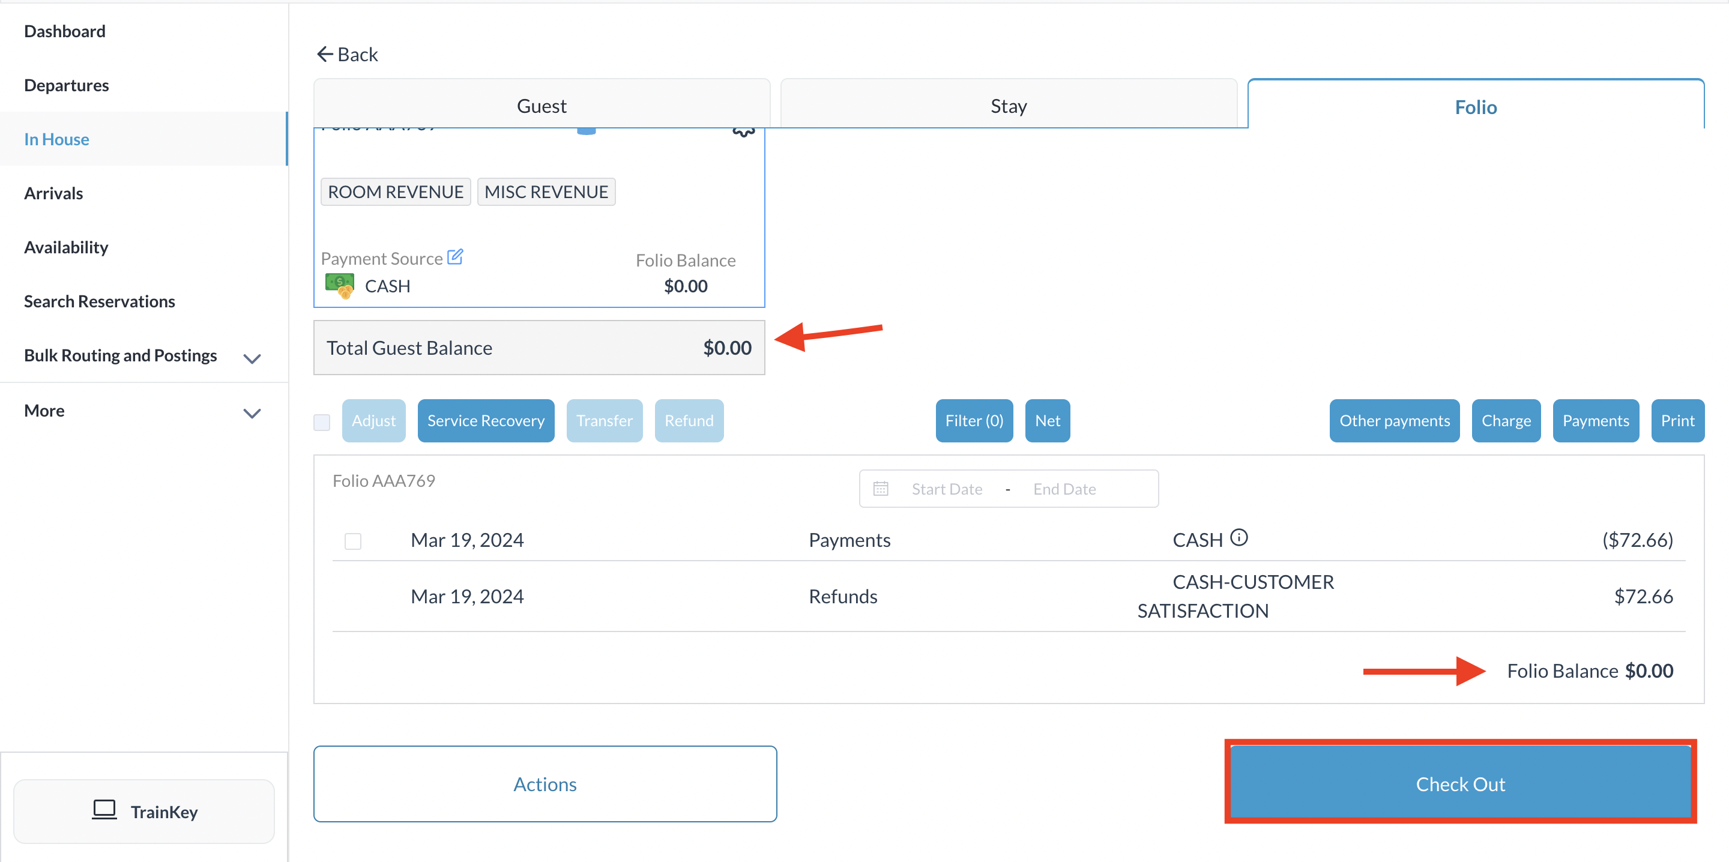Click the TrainKey laptop icon

coord(104,810)
